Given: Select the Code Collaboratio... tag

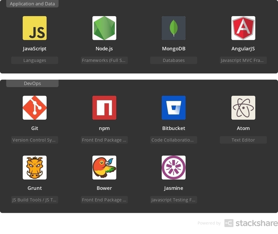Looking at the screenshot, I should pyautogui.click(x=173, y=140).
